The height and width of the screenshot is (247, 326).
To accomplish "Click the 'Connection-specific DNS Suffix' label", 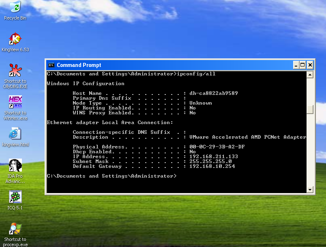I will tap(121, 132).
